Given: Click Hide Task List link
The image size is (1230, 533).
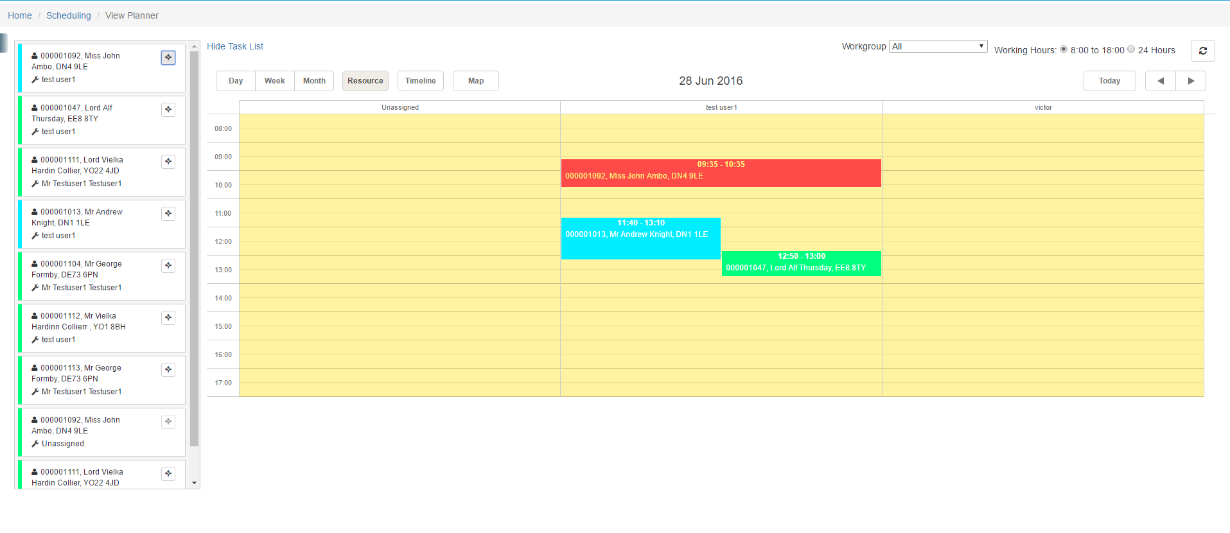Looking at the screenshot, I should point(235,46).
